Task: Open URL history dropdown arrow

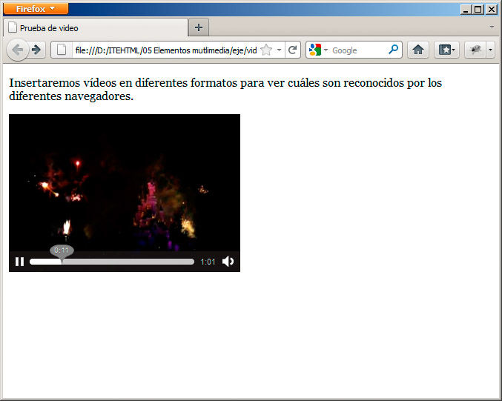Action: [x=280, y=50]
